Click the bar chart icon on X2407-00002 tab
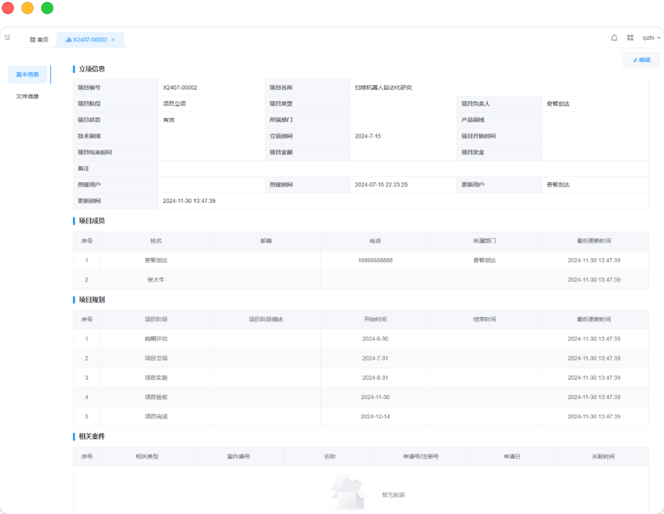664x514 pixels. click(x=69, y=40)
